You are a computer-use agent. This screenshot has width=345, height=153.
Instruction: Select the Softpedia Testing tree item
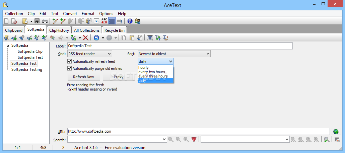click(26, 69)
